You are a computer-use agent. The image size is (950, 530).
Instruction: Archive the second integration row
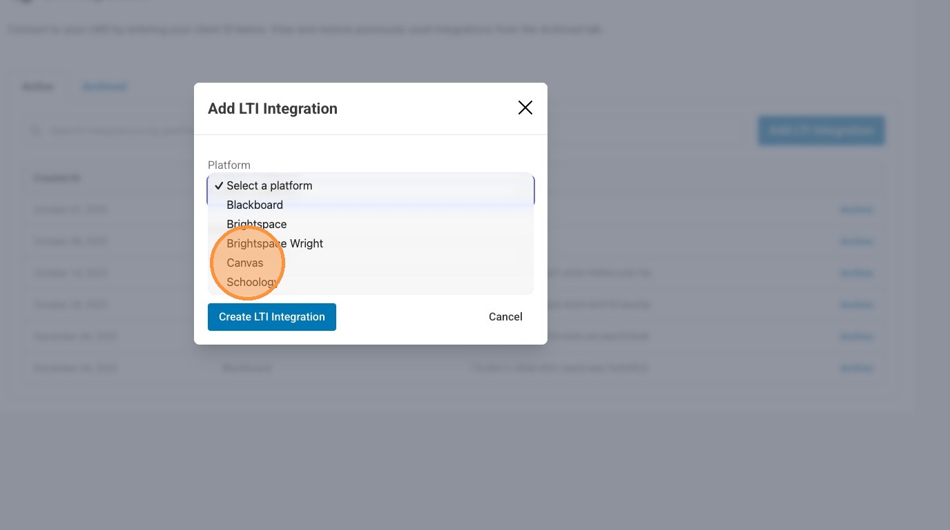click(x=856, y=241)
